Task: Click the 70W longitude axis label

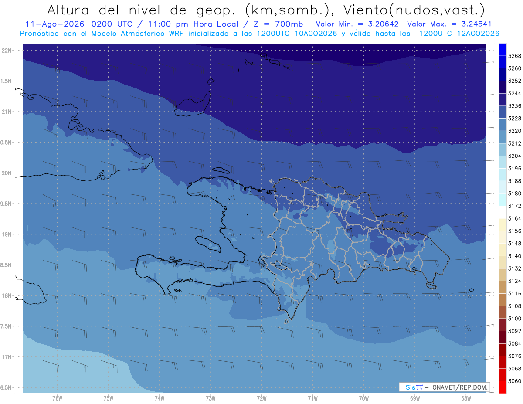Action: [x=364, y=398]
